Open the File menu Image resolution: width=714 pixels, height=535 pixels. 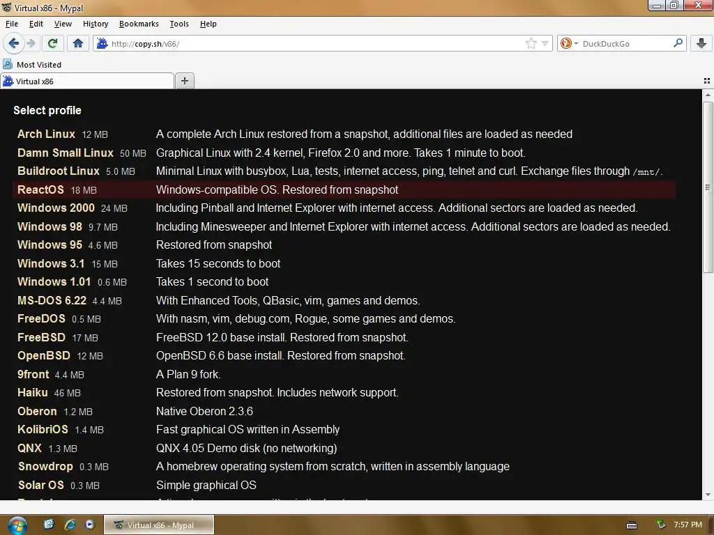pyautogui.click(x=12, y=24)
